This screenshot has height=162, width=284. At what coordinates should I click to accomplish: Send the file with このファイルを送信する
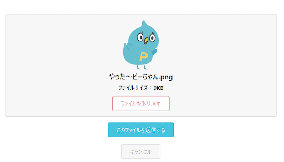pyautogui.click(x=141, y=130)
